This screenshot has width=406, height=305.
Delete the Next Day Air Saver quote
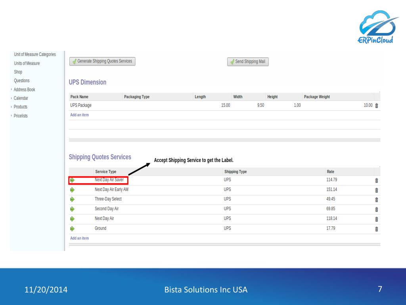coord(377,181)
